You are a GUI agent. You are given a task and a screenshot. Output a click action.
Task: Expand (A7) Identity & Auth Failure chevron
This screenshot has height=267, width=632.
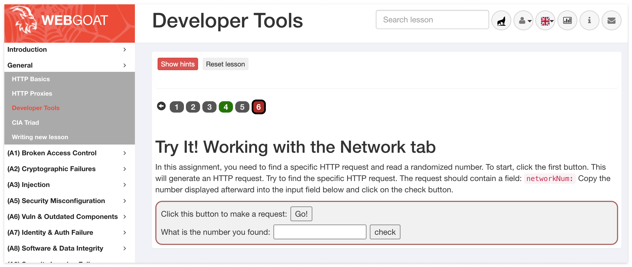point(125,232)
